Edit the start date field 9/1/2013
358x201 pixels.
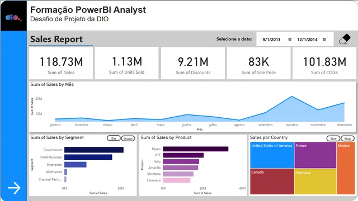point(276,40)
